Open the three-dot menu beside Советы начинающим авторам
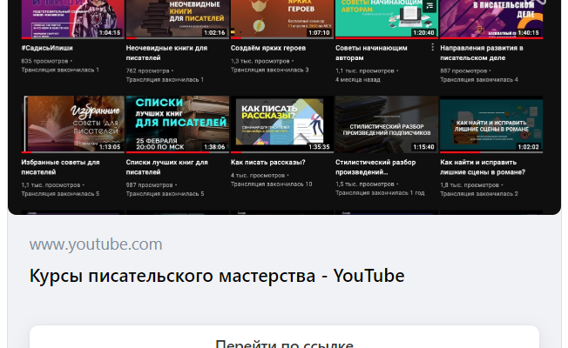568x348 pixels. (x=433, y=48)
